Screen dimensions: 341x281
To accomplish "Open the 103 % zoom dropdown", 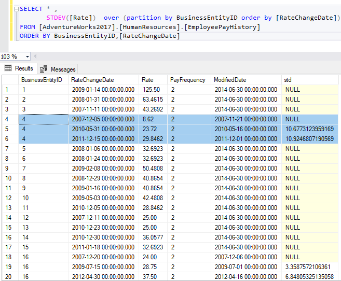I will (x=28, y=57).
